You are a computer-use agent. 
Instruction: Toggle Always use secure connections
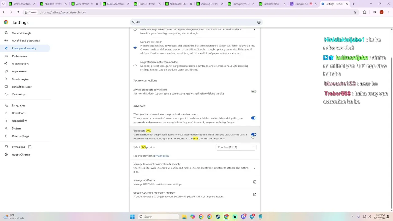254,91
